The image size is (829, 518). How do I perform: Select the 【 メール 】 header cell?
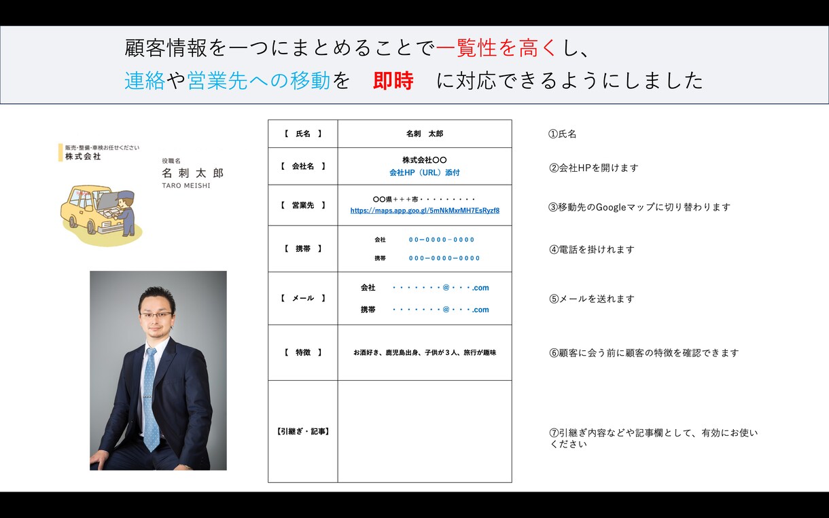tap(303, 298)
